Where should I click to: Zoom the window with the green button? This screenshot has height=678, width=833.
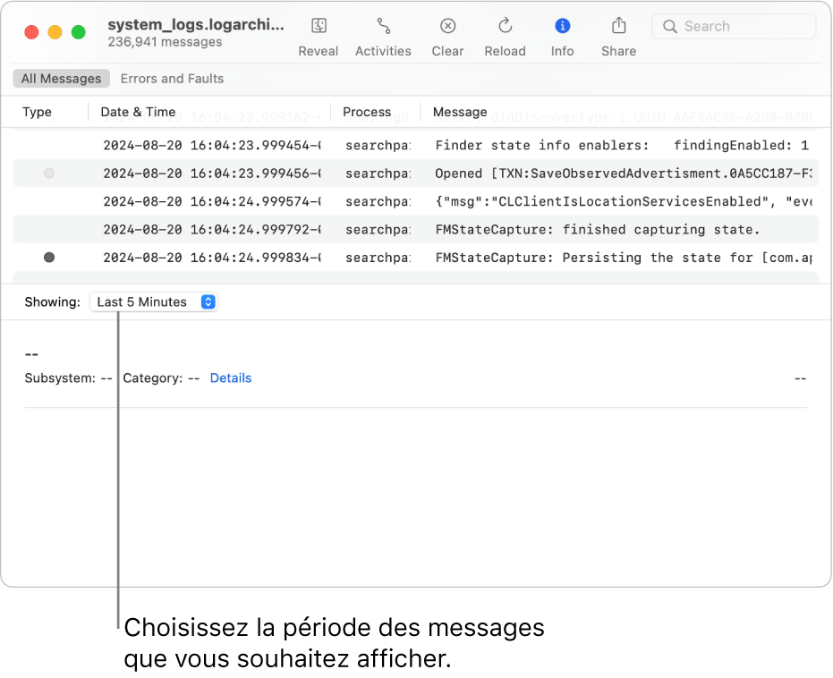pos(78,32)
